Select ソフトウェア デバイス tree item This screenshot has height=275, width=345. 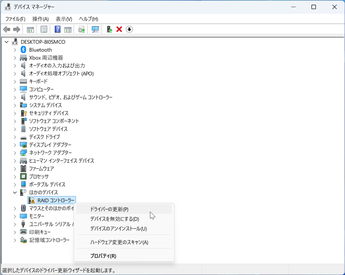click(48, 129)
